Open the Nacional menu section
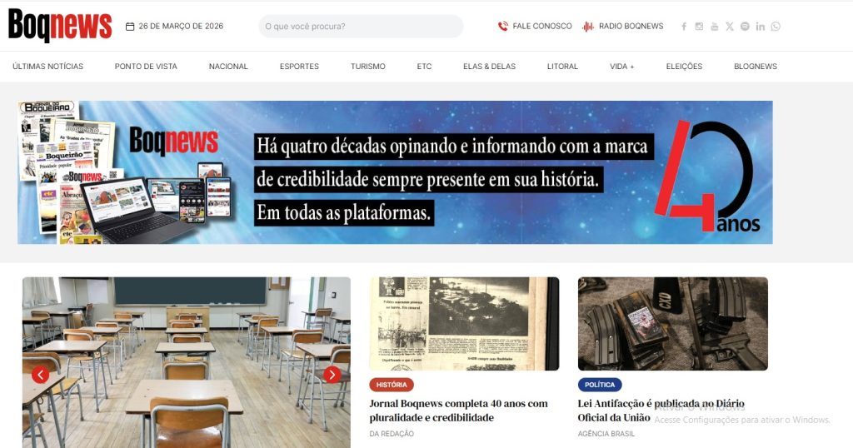 [x=228, y=67]
